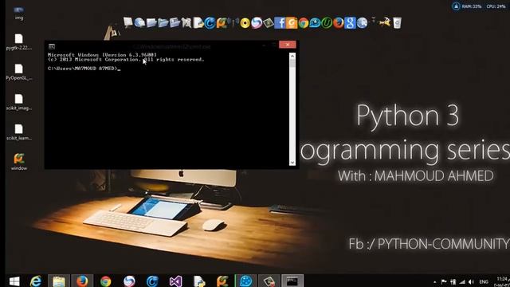Open the Action Center flag in tray

tap(444, 281)
